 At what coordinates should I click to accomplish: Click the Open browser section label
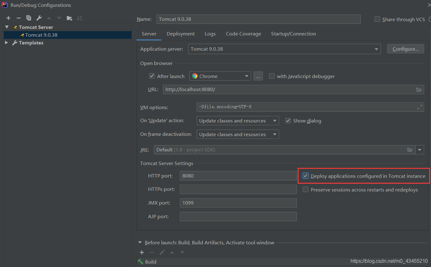click(x=156, y=63)
